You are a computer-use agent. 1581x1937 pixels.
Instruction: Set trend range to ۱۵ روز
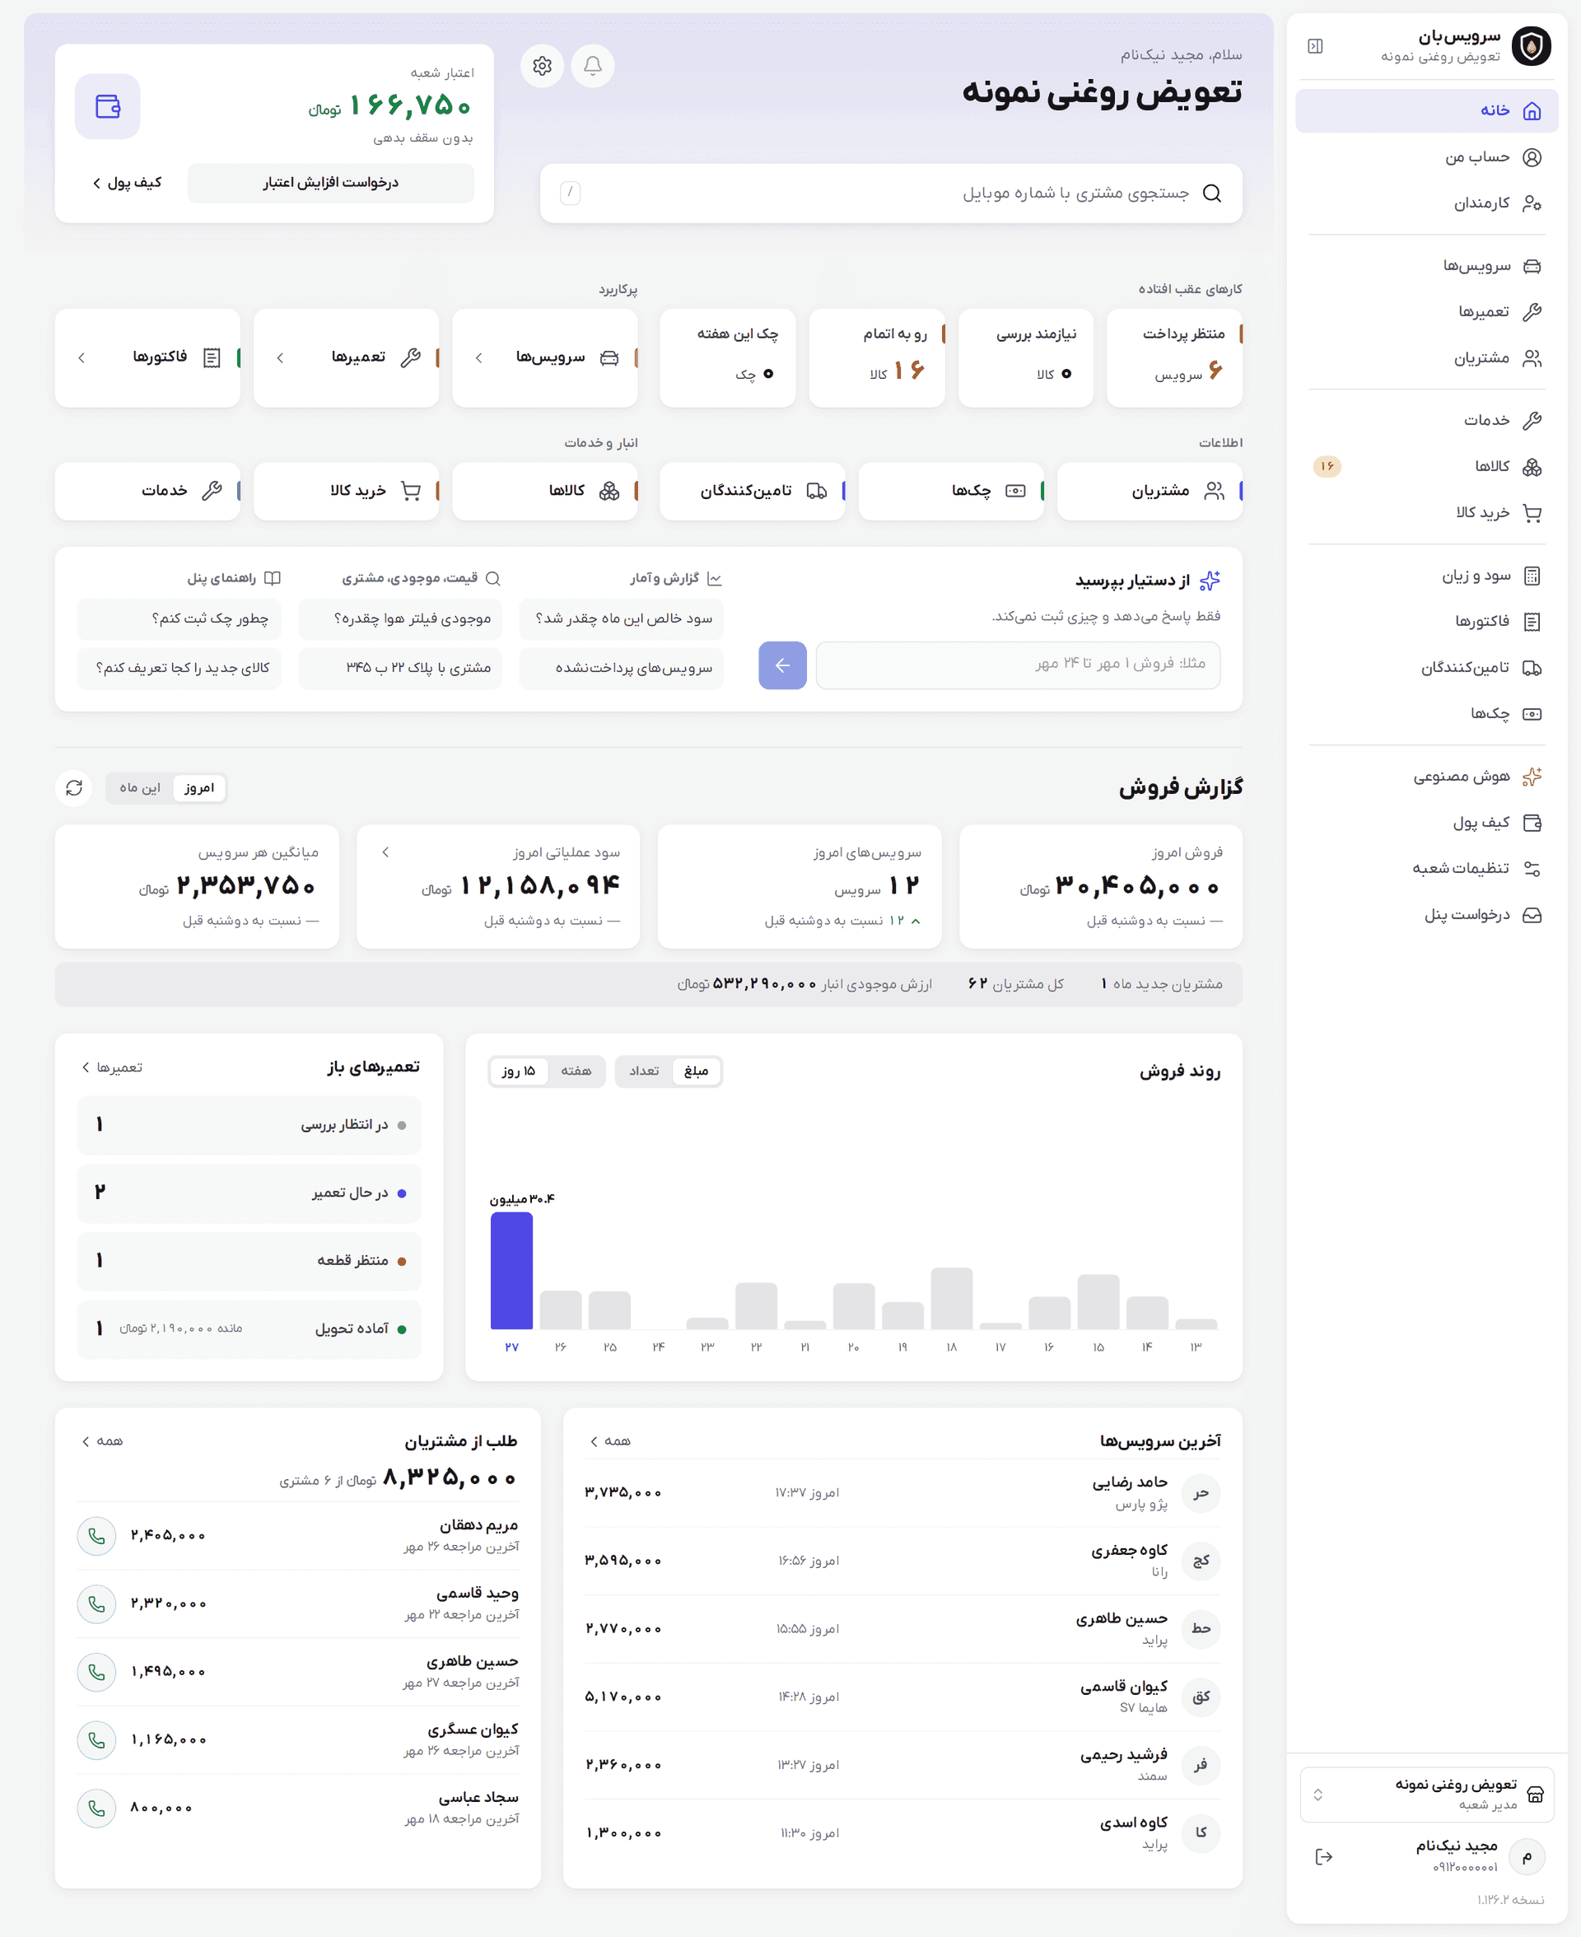click(518, 1071)
